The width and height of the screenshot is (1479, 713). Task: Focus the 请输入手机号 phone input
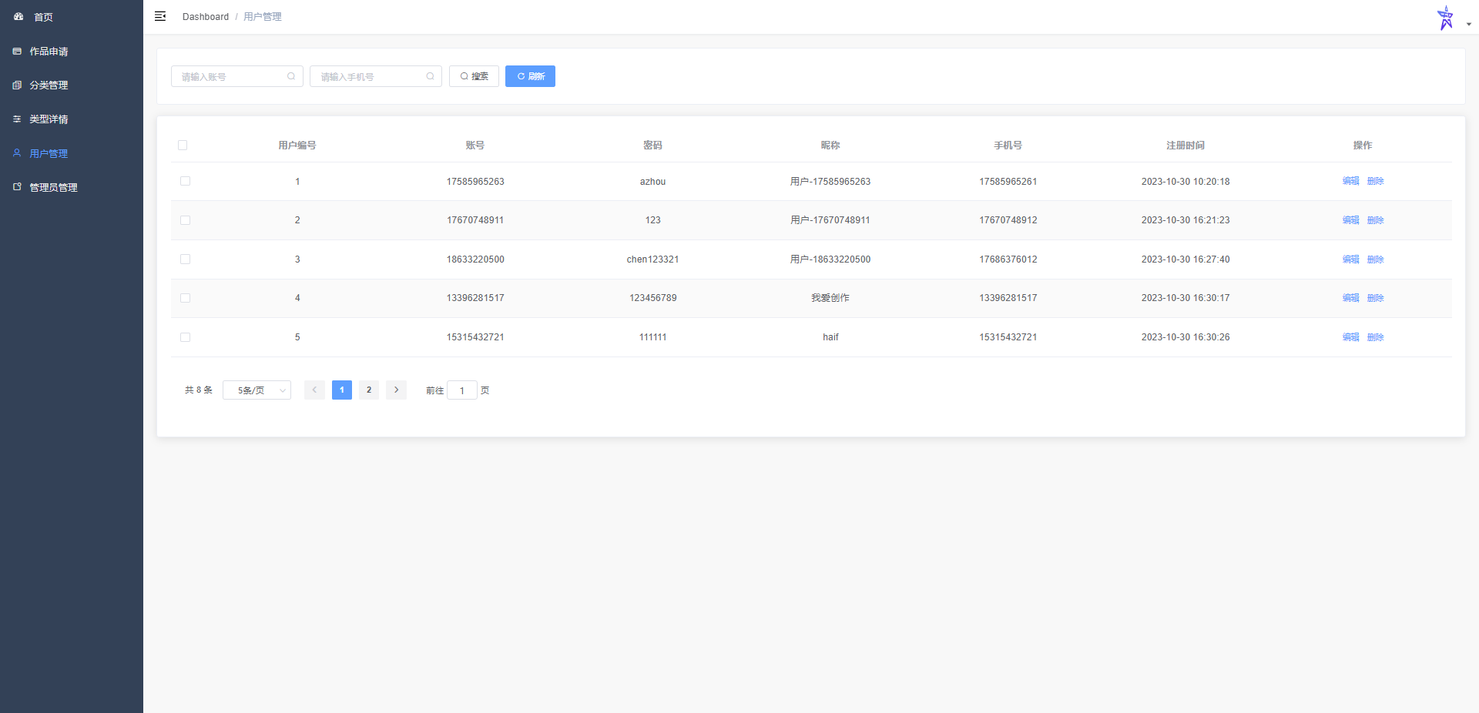tap(376, 76)
